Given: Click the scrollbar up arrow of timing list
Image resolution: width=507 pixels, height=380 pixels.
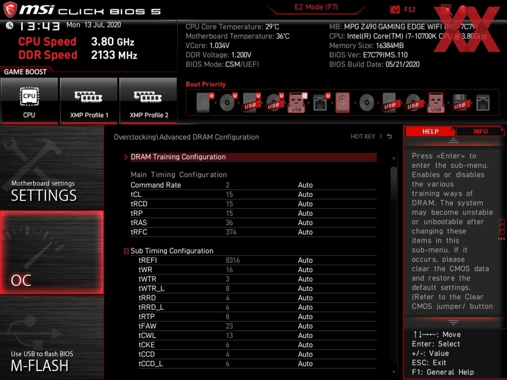Looking at the screenshot, I should click(x=394, y=158).
